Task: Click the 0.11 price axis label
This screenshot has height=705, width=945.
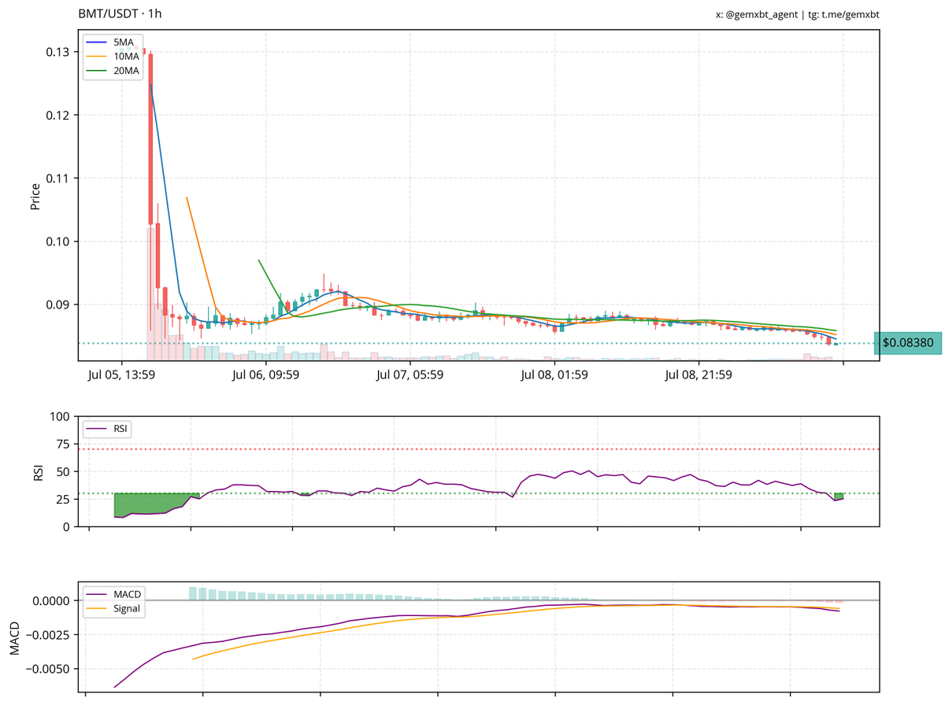Action: click(x=57, y=178)
